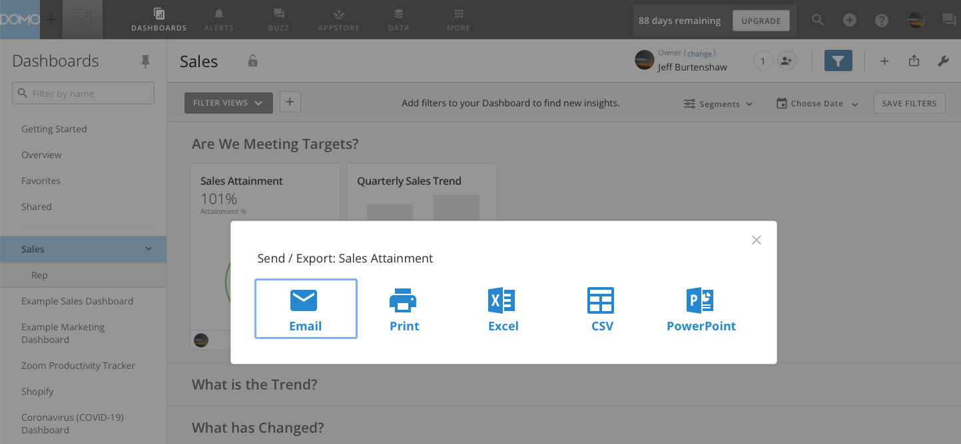Click the shared count 1 badge
Image resolution: width=961 pixels, height=444 pixels.
pyautogui.click(x=763, y=61)
